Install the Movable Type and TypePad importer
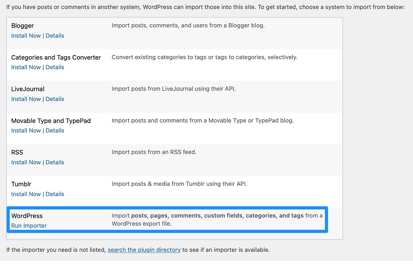The width and height of the screenshot is (413, 270). pyautogui.click(x=26, y=130)
